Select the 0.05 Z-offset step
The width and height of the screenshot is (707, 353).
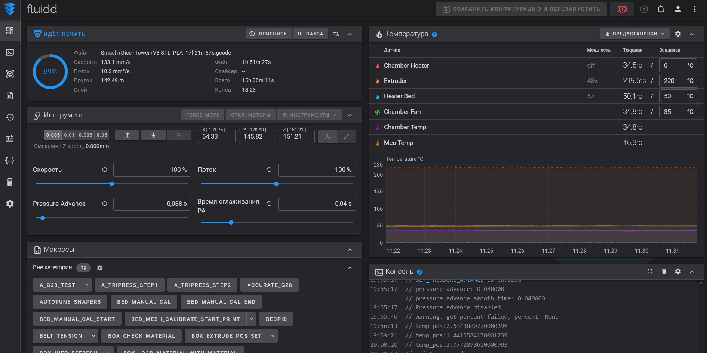(x=102, y=135)
